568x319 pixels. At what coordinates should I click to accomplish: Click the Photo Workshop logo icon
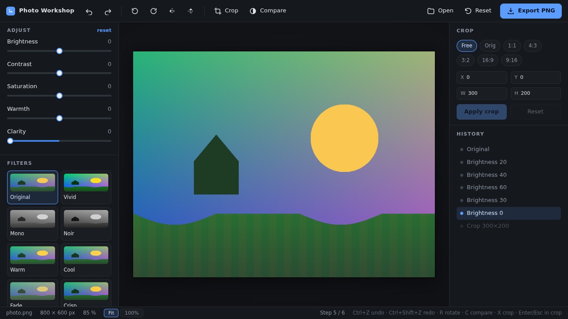coord(11,11)
